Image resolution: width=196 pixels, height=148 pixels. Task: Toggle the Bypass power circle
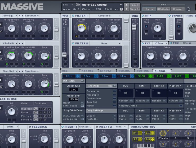170,16
